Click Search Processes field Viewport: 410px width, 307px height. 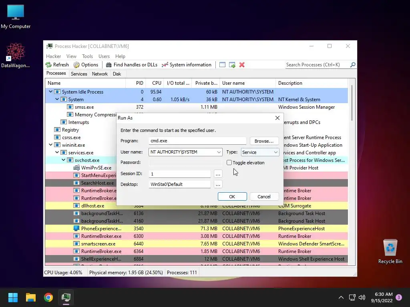[318, 64]
